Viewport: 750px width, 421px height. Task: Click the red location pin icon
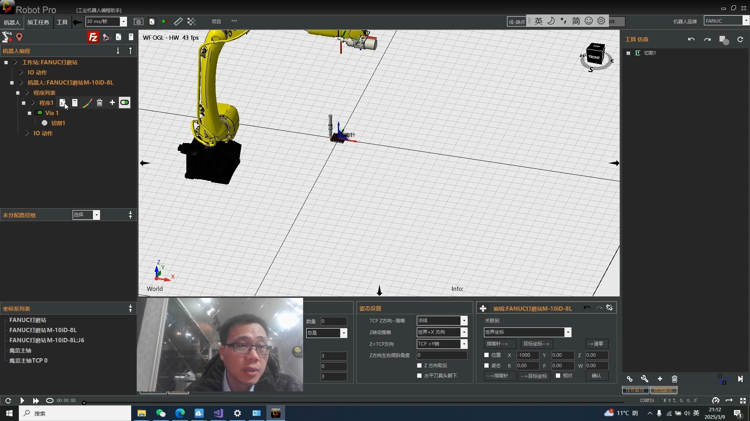pos(19,37)
